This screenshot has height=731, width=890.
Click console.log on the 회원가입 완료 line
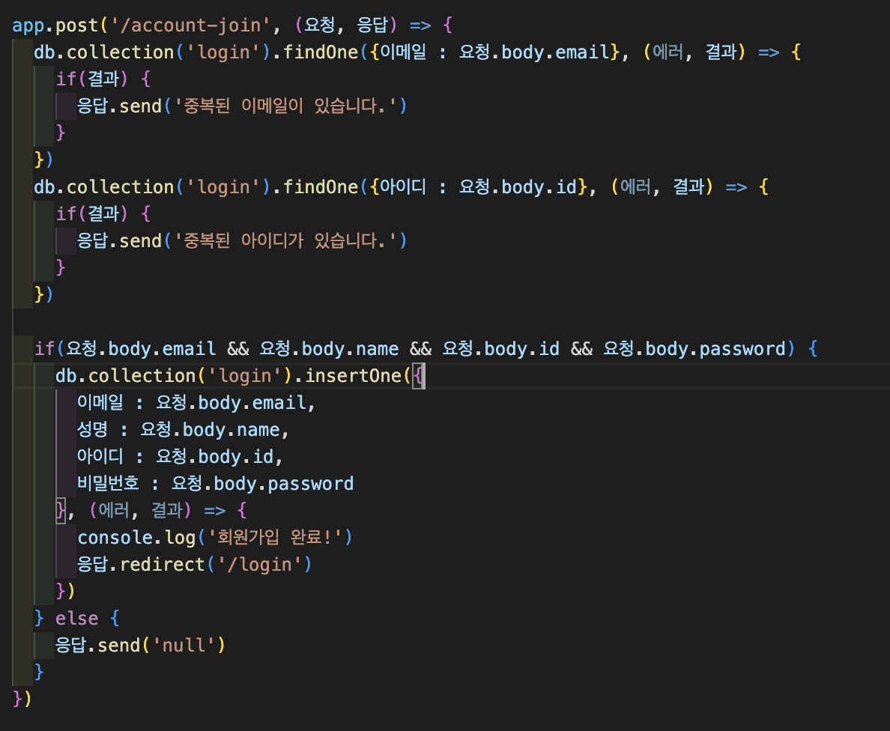(136, 538)
